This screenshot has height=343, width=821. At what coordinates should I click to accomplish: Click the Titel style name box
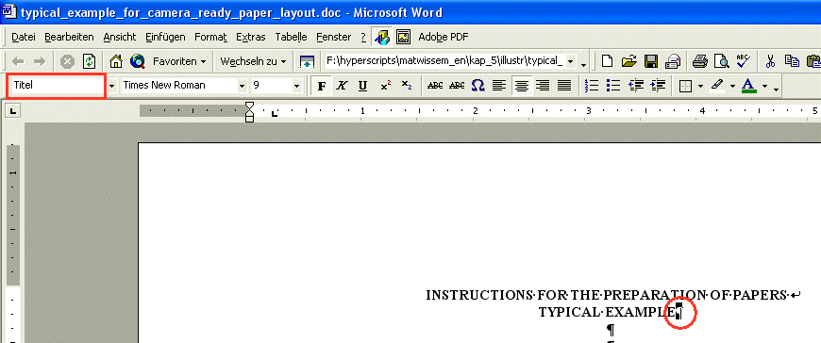(x=57, y=85)
